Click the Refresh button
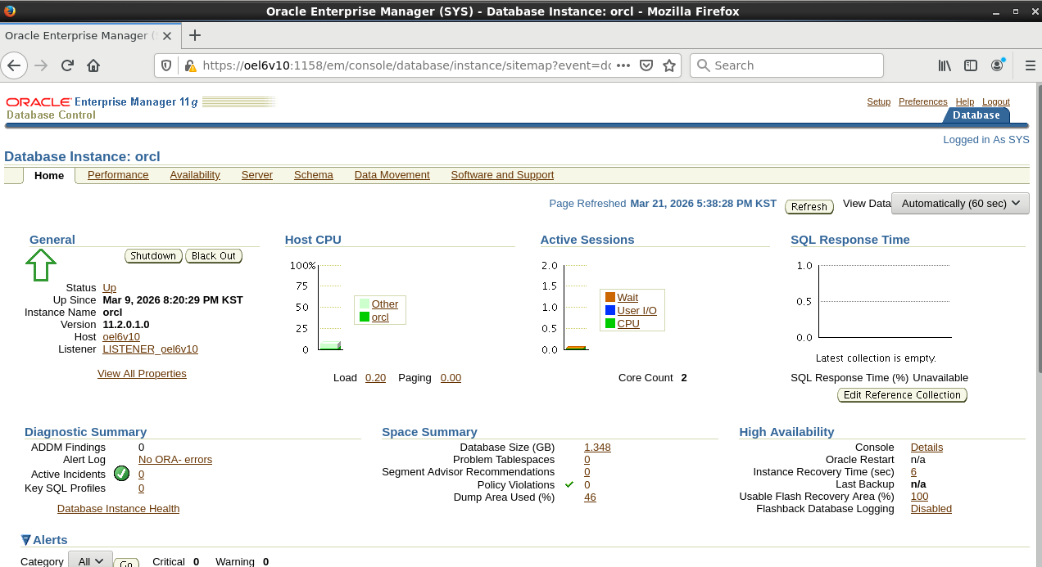The image size is (1042, 567). (x=809, y=207)
